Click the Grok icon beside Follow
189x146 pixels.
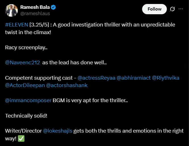tap(172, 9)
